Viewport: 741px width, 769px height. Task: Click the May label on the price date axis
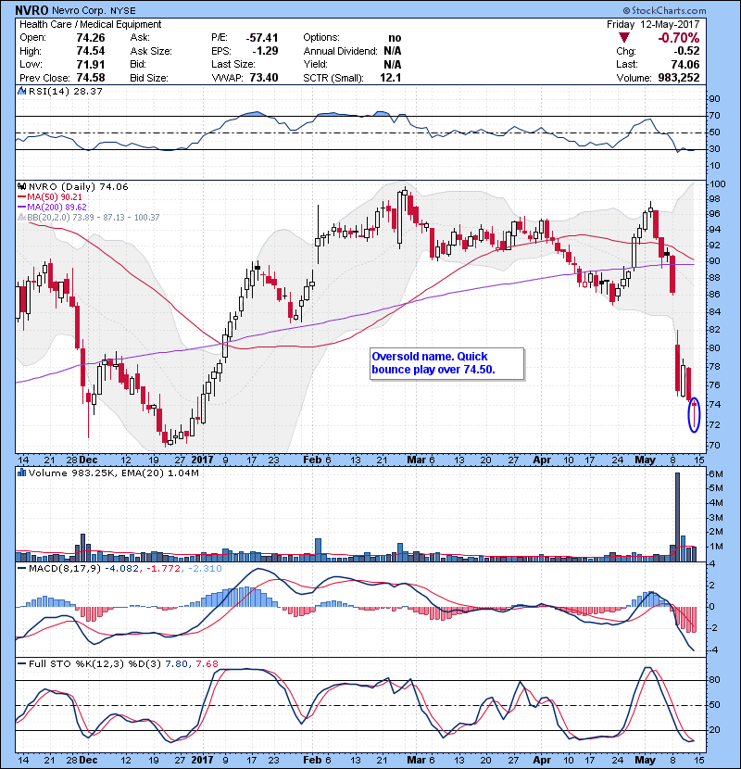pos(645,460)
